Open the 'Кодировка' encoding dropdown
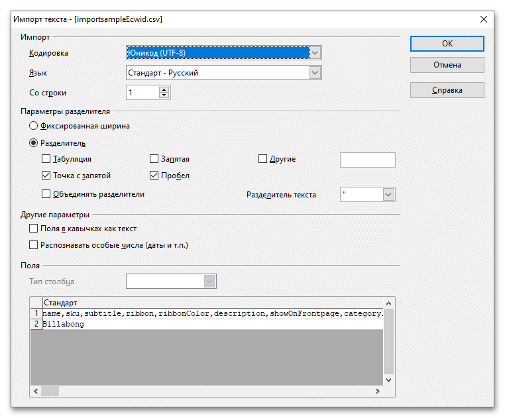This screenshot has width=505, height=418. (315, 52)
